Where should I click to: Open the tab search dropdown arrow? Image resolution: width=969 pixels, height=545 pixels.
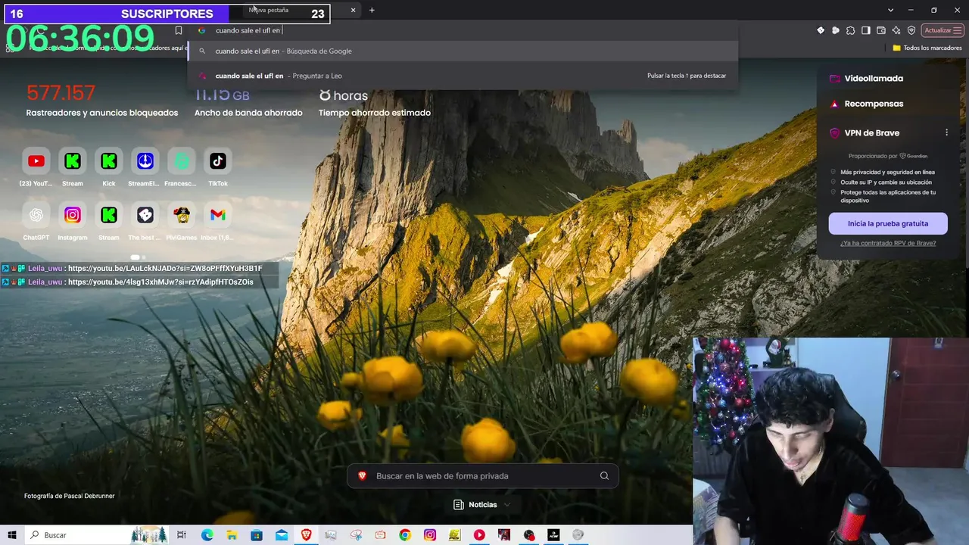pos(891,10)
